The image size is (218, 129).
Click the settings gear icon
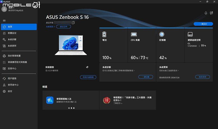tap(4, 91)
